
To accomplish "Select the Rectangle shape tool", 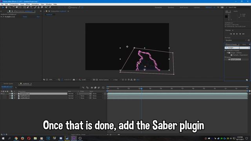I will tap(24, 7).
